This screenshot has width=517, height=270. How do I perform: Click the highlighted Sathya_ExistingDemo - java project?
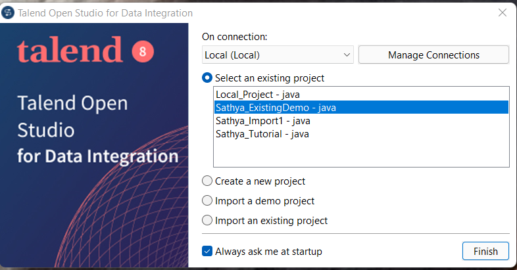[x=276, y=108]
